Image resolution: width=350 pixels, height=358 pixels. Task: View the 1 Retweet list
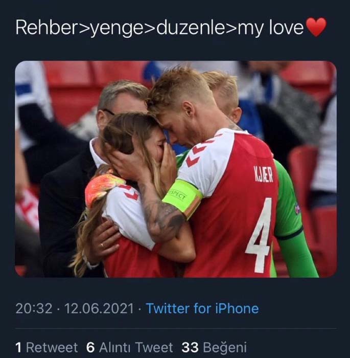point(46,347)
